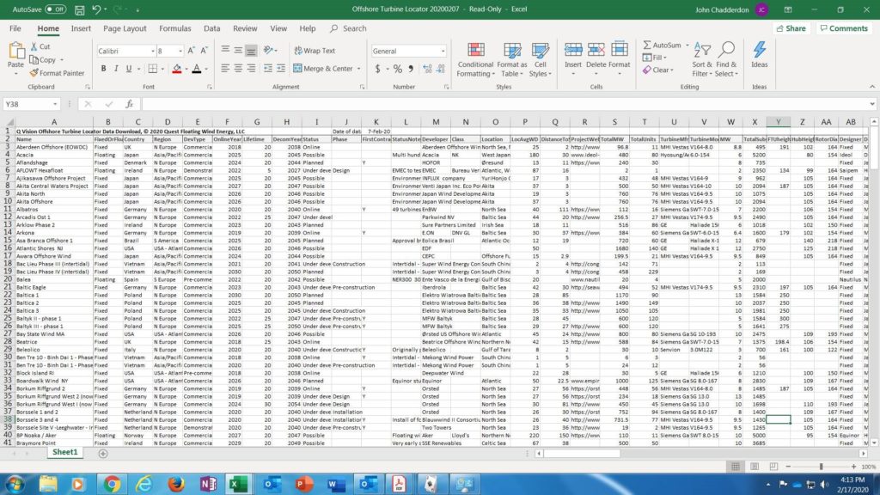Click the AutoSum sigma icon

(x=647, y=45)
